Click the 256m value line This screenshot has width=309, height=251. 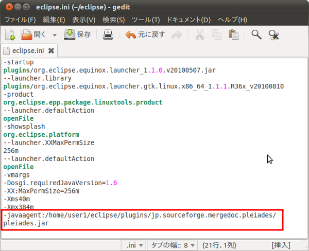pyautogui.click(x=11, y=151)
